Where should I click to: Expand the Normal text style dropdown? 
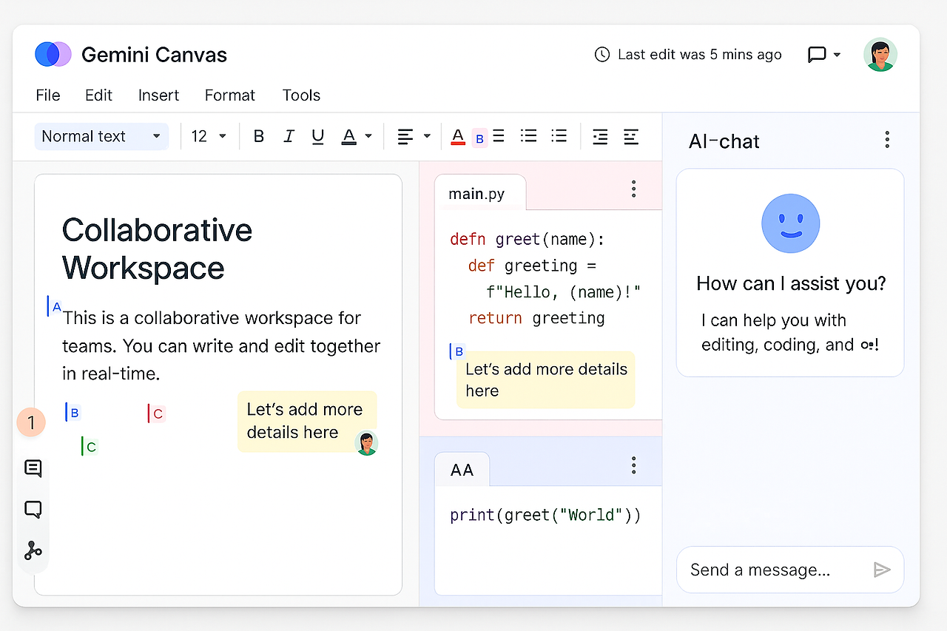click(101, 136)
